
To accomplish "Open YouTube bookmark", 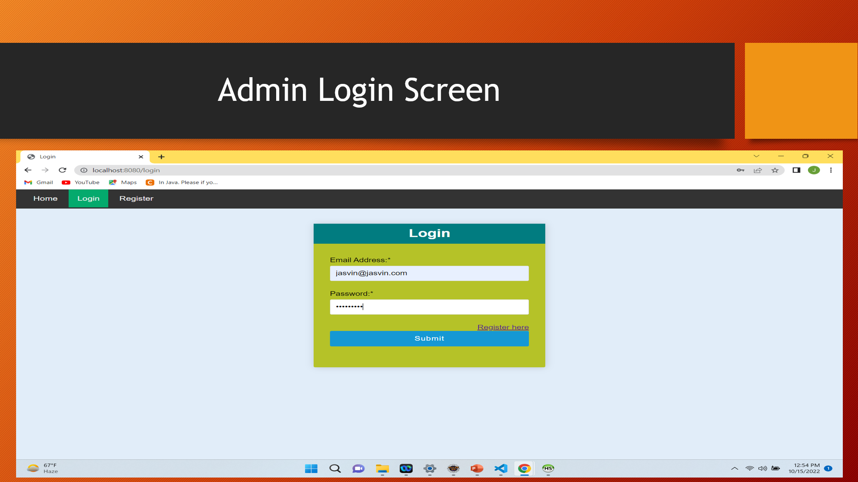I will tap(81, 183).
